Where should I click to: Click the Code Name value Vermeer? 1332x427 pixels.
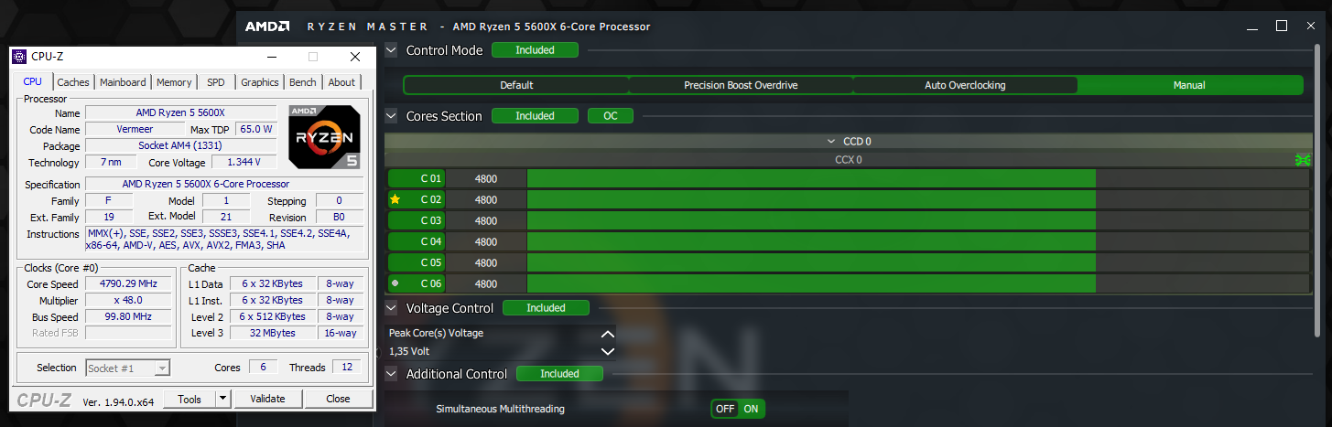[x=135, y=130]
